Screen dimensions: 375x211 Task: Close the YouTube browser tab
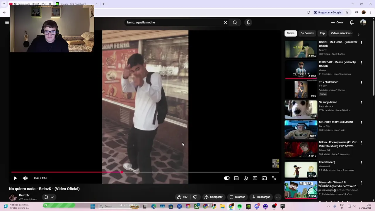(x=50, y=4)
